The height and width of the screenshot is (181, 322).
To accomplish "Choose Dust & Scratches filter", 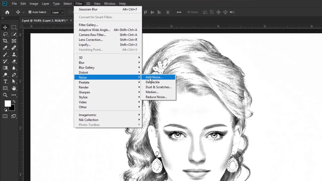I will tap(158, 87).
